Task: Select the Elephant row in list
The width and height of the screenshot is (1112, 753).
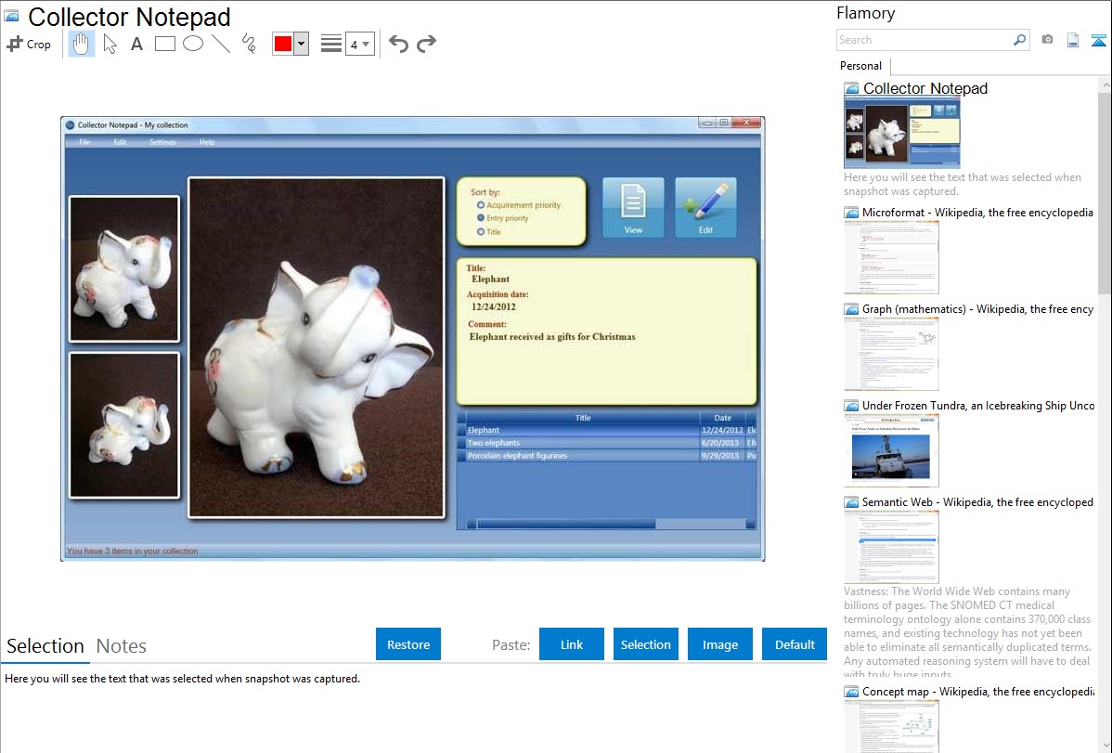Action: pos(607,430)
